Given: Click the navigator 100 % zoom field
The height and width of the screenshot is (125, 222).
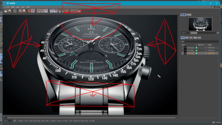Looking at the screenshot, I should pos(185,33).
